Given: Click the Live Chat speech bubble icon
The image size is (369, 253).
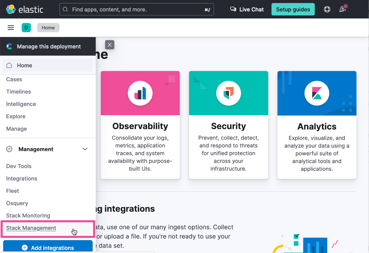Looking at the screenshot, I should point(233,9).
